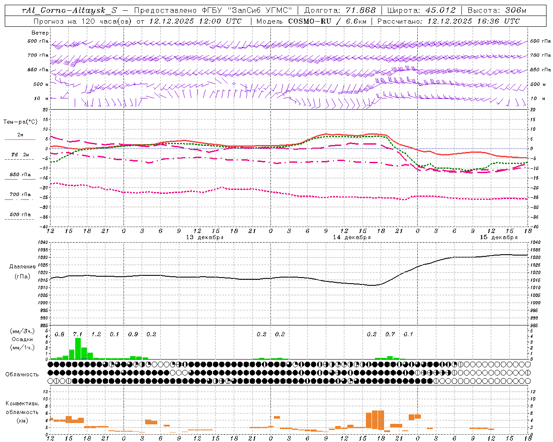Screen dimensions: 553x442
Task: Click the 14 декабря date label
Action: click(x=352, y=237)
